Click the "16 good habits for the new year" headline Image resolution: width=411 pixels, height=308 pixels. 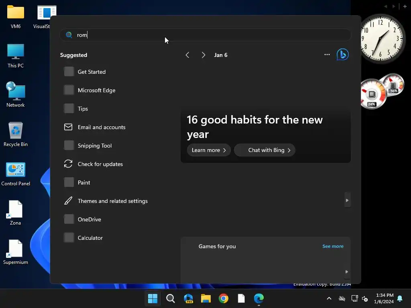254,127
